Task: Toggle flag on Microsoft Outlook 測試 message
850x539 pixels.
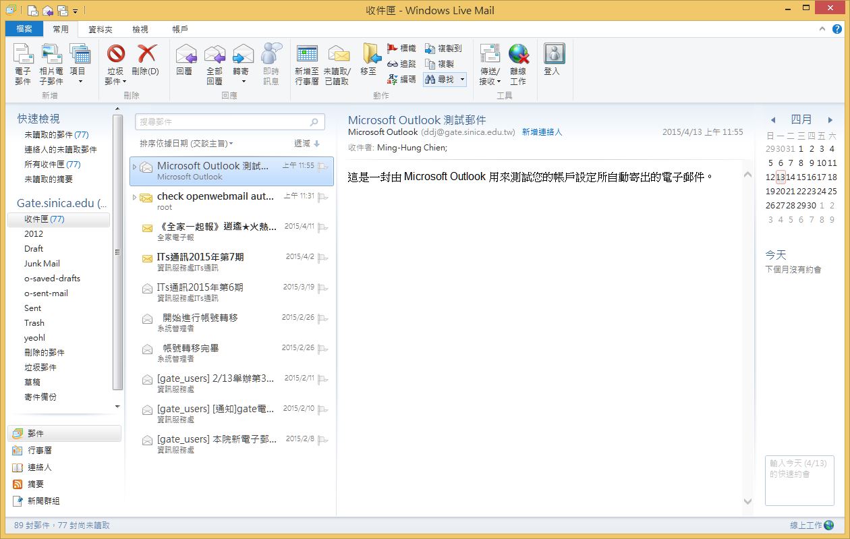Action: tap(323, 166)
